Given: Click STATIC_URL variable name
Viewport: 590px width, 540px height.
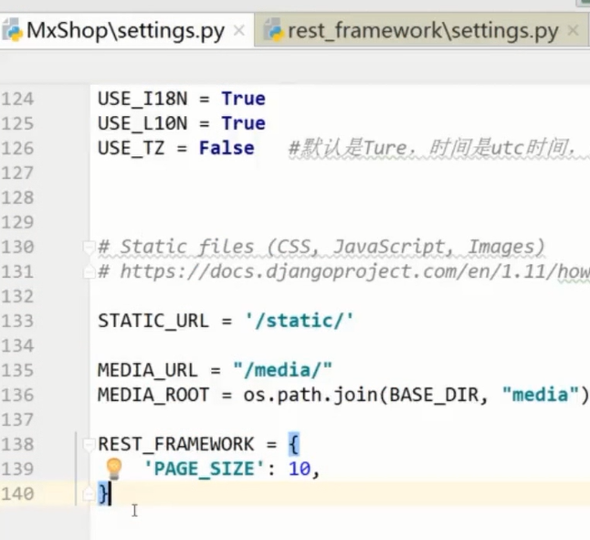Looking at the screenshot, I should pos(153,321).
